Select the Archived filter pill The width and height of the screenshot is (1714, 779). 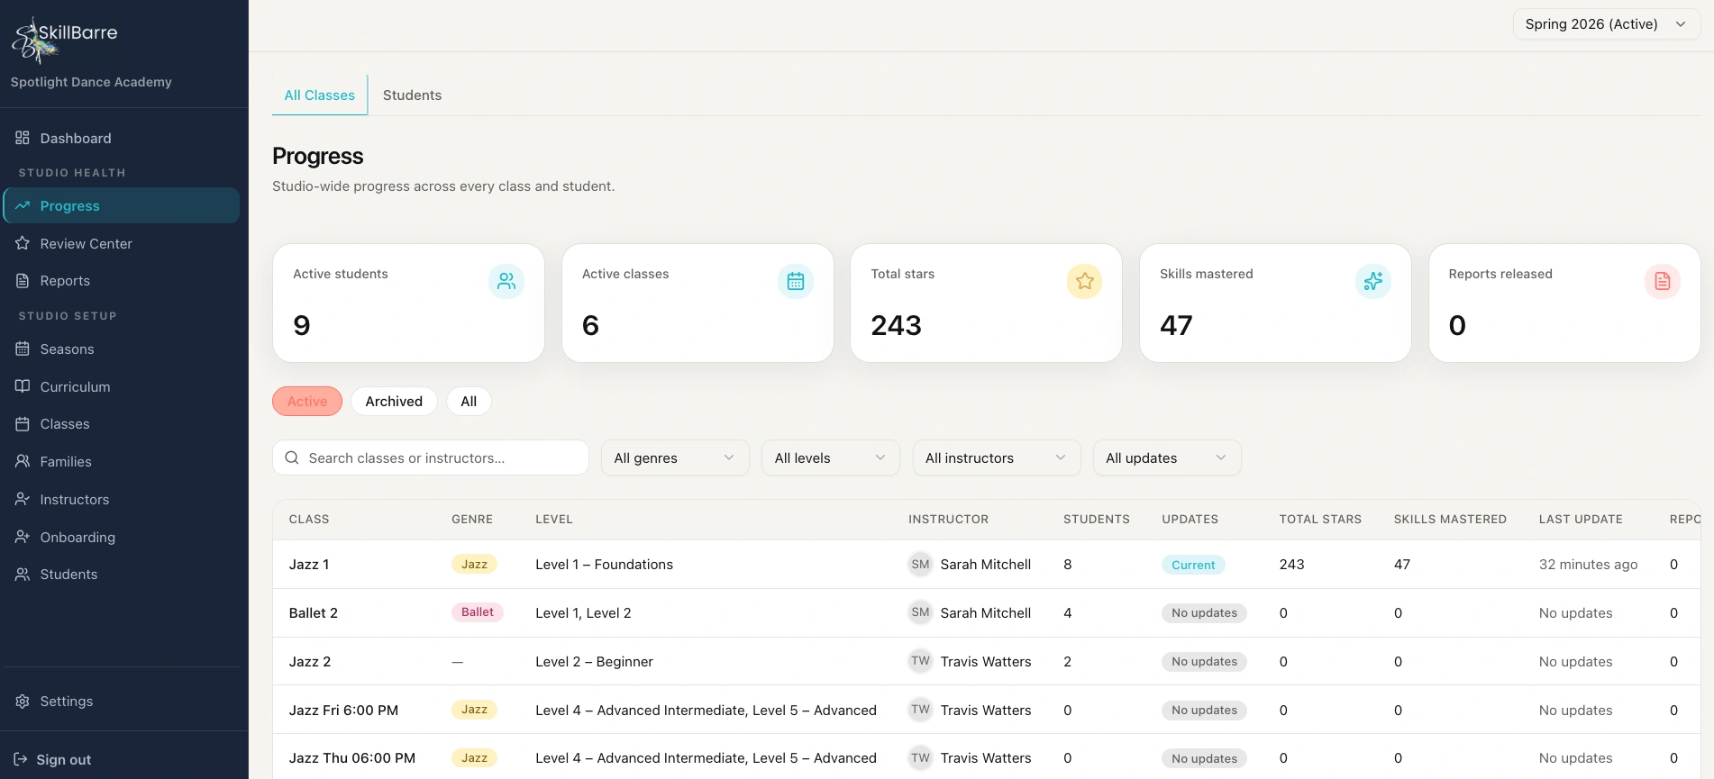click(x=394, y=401)
